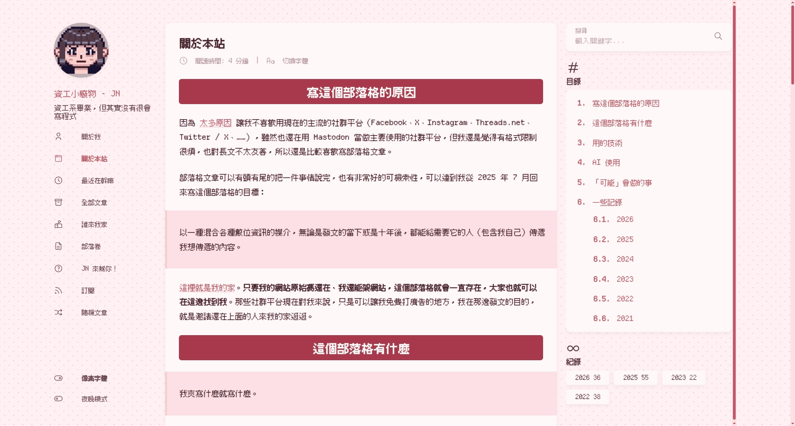Jump to 一些記錄 section in table of contents
The image size is (795, 426).
(x=607, y=202)
